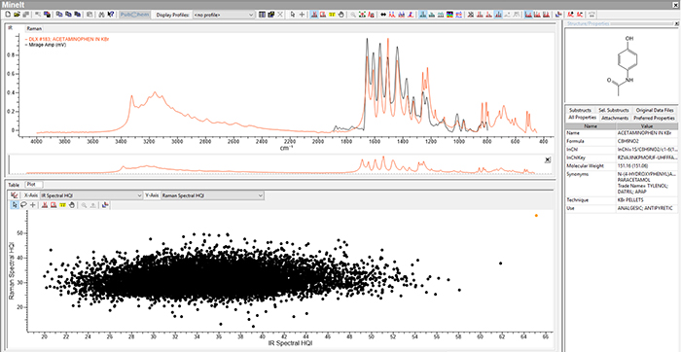Select the Molecular Weight property row
The image size is (681, 352).
pos(622,166)
